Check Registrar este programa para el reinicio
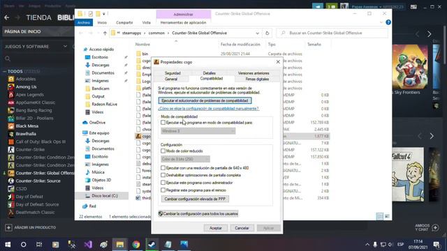The height and width of the screenshot is (251, 447). (x=163, y=190)
